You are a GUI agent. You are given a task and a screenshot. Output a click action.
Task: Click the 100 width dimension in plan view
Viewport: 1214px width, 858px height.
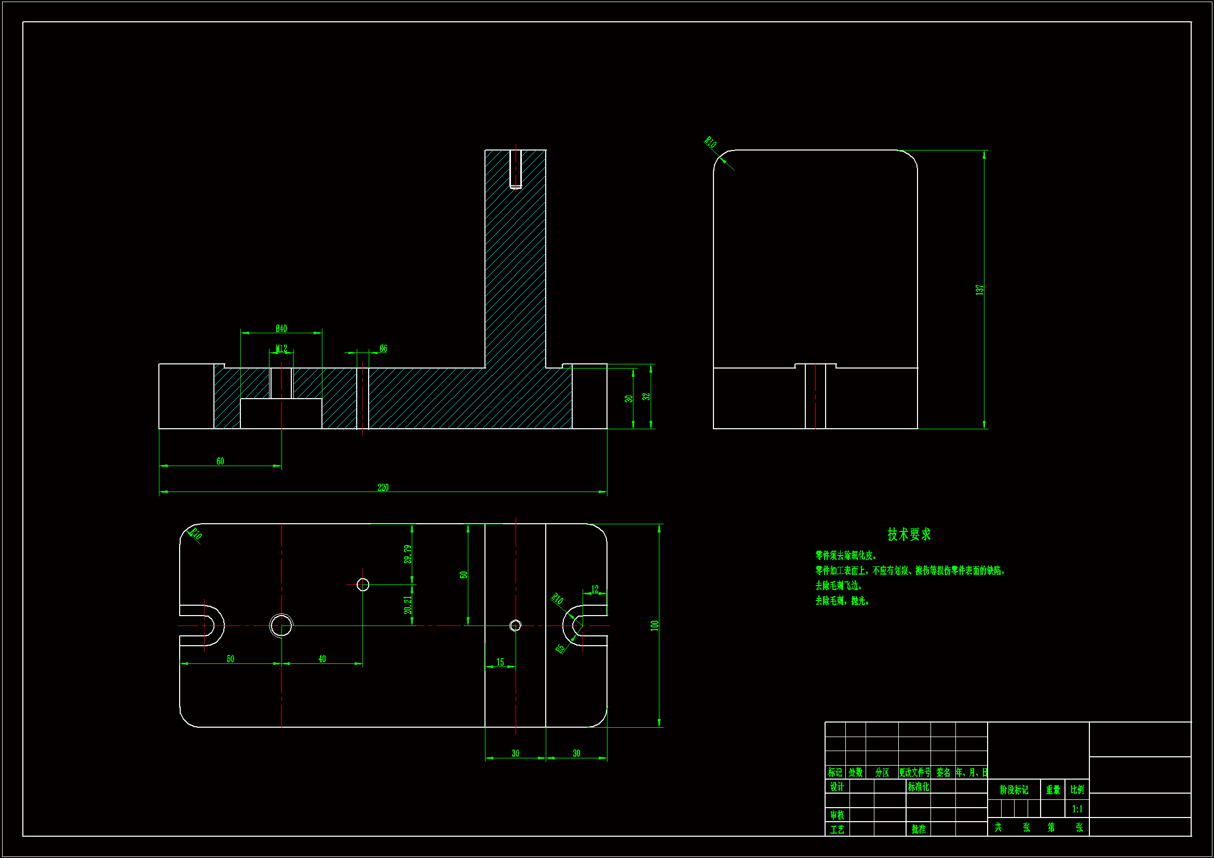click(x=655, y=625)
